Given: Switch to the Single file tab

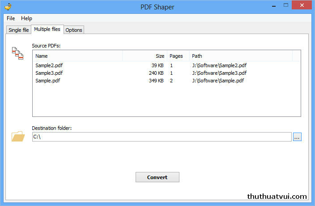Looking at the screenshot, I should tap(19, 30).
